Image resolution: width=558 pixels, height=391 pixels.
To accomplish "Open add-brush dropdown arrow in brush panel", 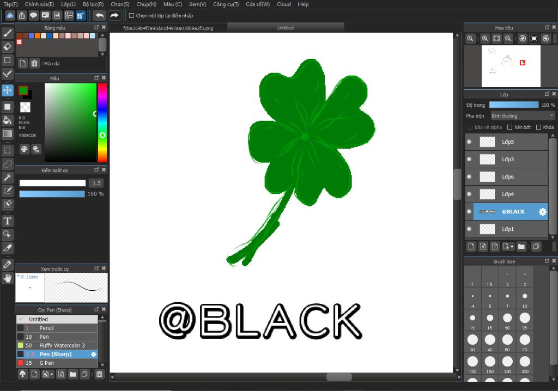I will tap(52, 374).
